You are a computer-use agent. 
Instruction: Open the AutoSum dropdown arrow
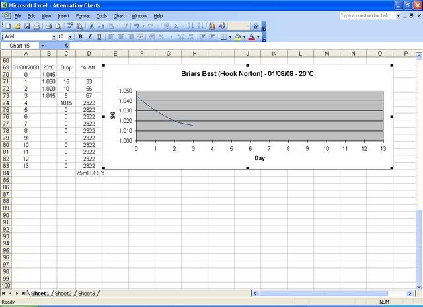point(183,26)
